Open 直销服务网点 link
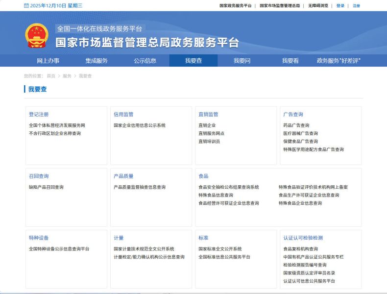The width and height of the screenshot is (387, 294). [x=212, y=133]
